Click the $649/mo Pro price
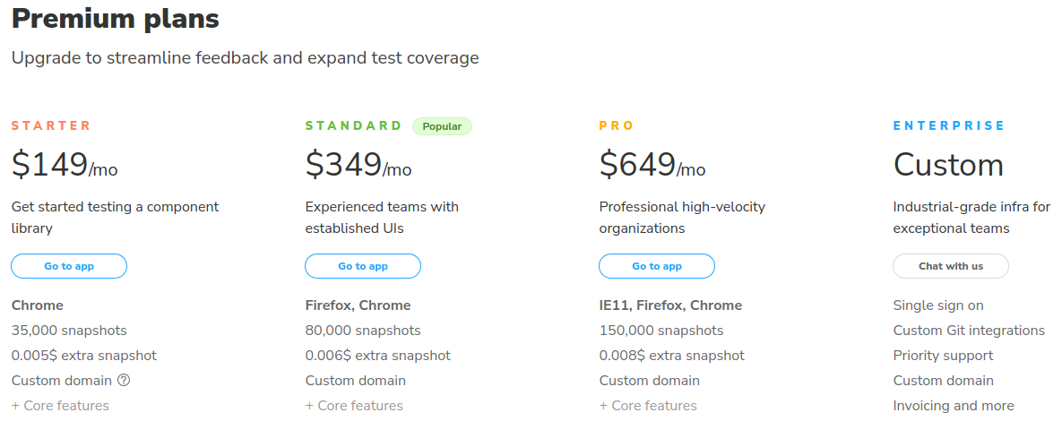This screenshot has height=430, width=1062. (652, 166)
